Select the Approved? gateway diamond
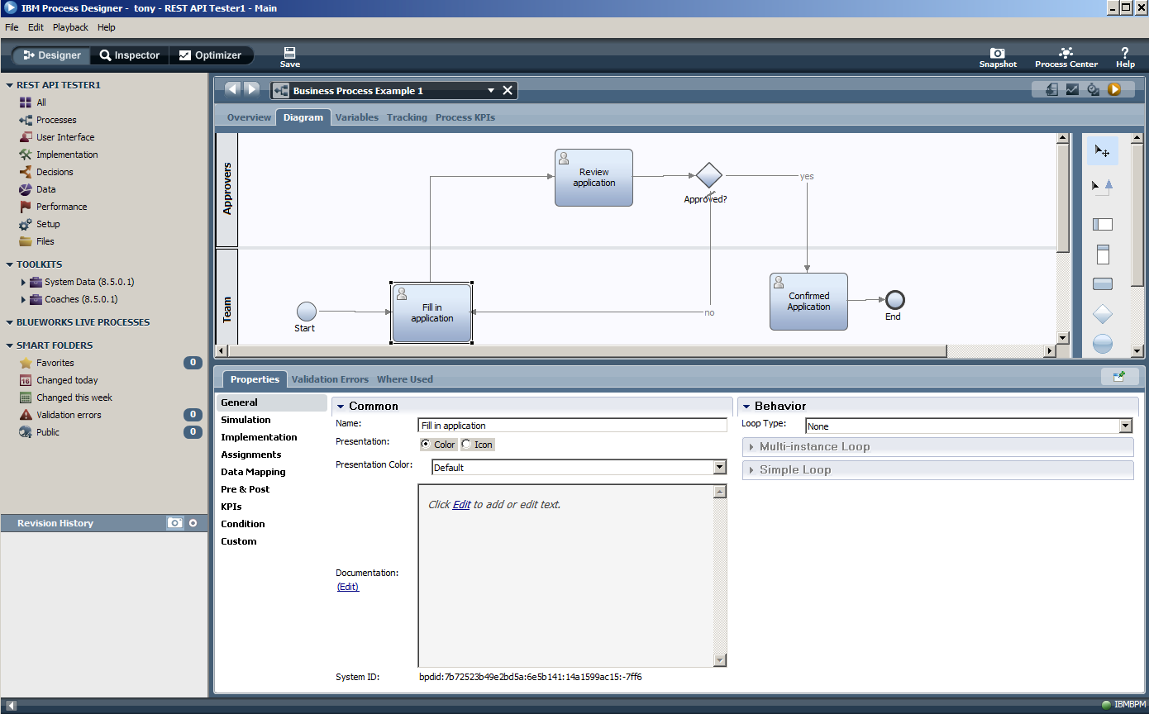This screenshot has height=714, width=1149. point(709,175)
